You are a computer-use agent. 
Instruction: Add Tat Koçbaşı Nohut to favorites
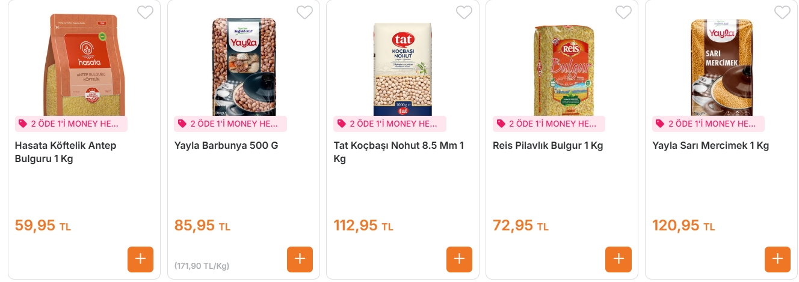[x=464, y=12]
